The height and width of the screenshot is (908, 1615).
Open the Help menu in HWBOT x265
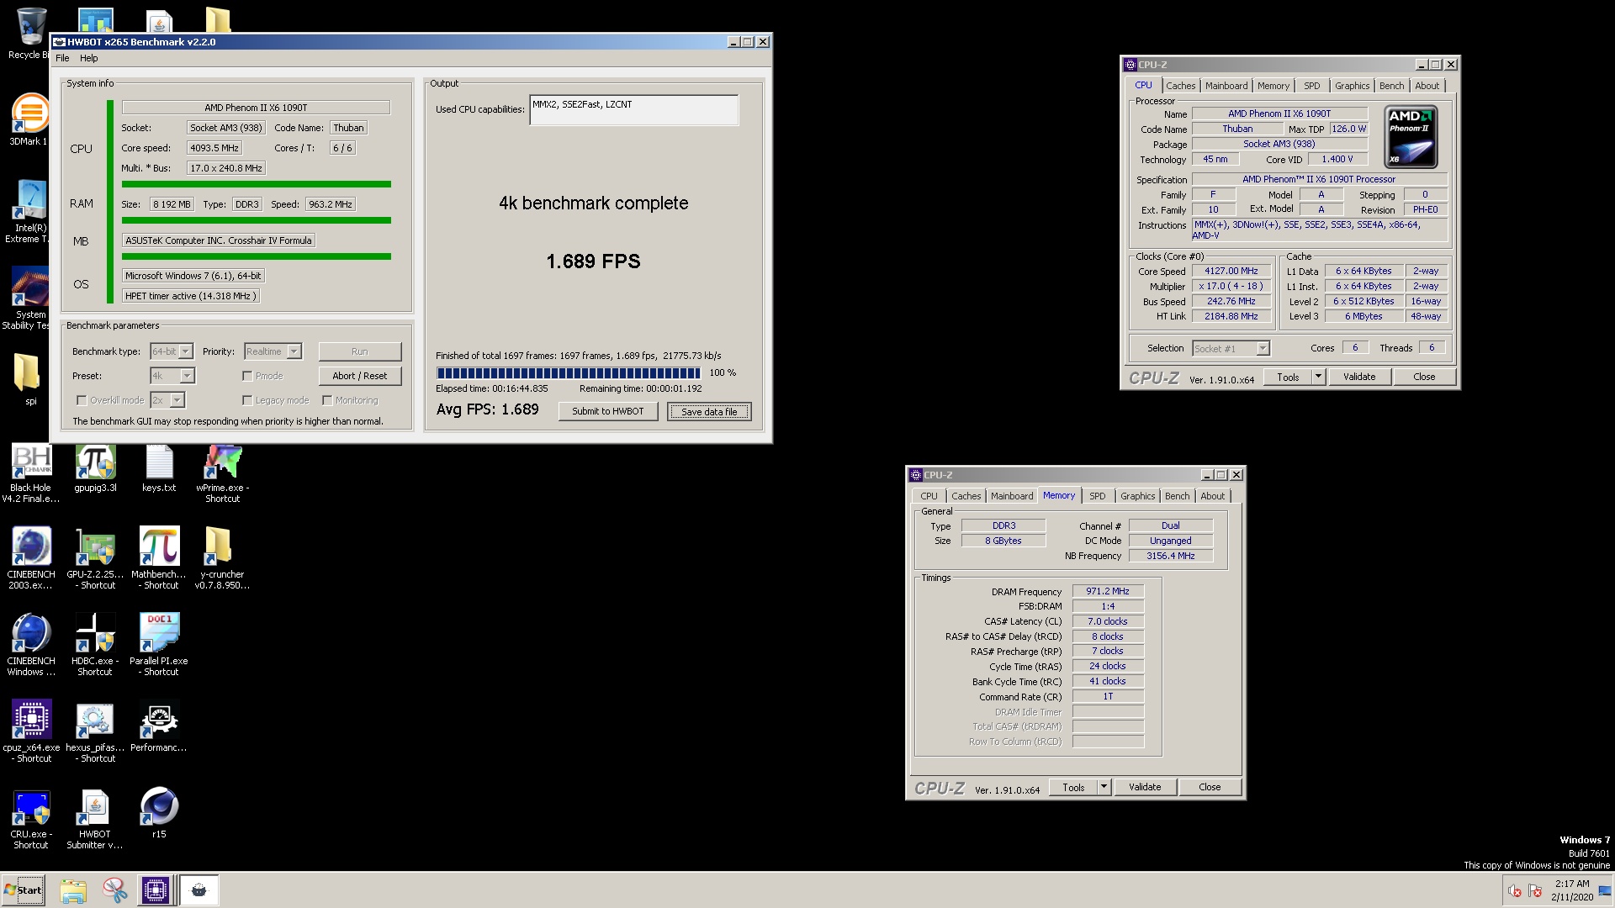pyautogui.click(x=89, y=58)
